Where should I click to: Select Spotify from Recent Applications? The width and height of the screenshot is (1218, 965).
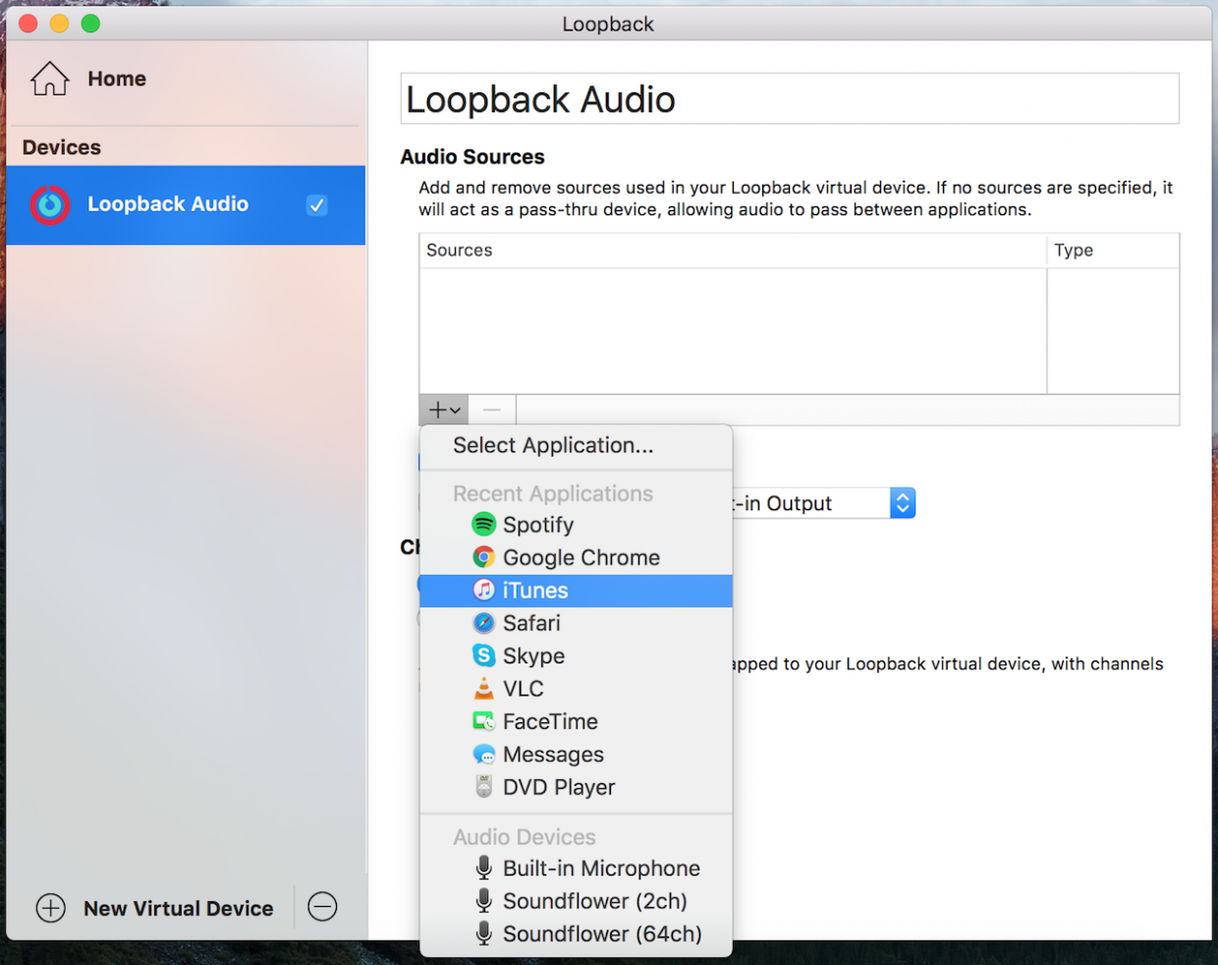click(576, 525)
